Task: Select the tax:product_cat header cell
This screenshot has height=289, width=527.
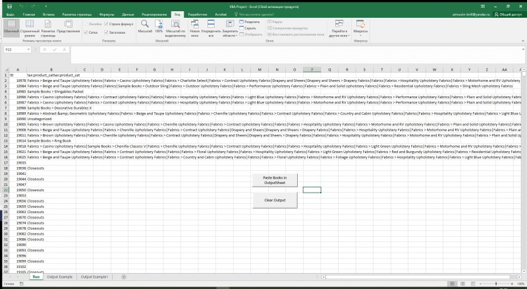Action: point(51,75)
